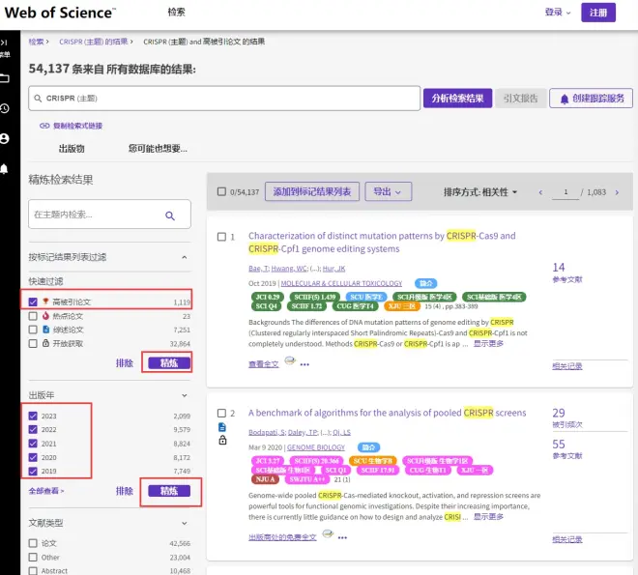Click refine button under publication years
This screenshot has height=575, width=638.
pyautogui.click(x=169, y=491)
